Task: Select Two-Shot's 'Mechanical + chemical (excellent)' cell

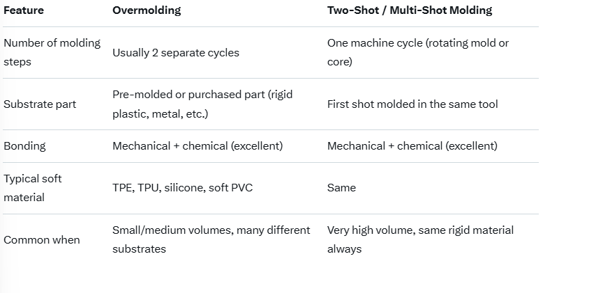Action: [412, 145]
